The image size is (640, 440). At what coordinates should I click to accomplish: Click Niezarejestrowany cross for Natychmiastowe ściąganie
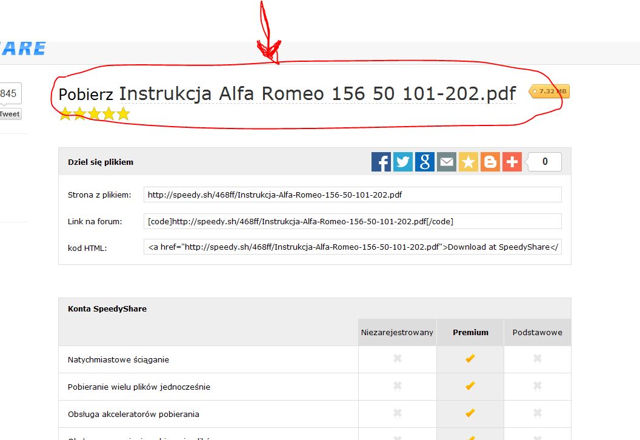click(x=398, y=358)
